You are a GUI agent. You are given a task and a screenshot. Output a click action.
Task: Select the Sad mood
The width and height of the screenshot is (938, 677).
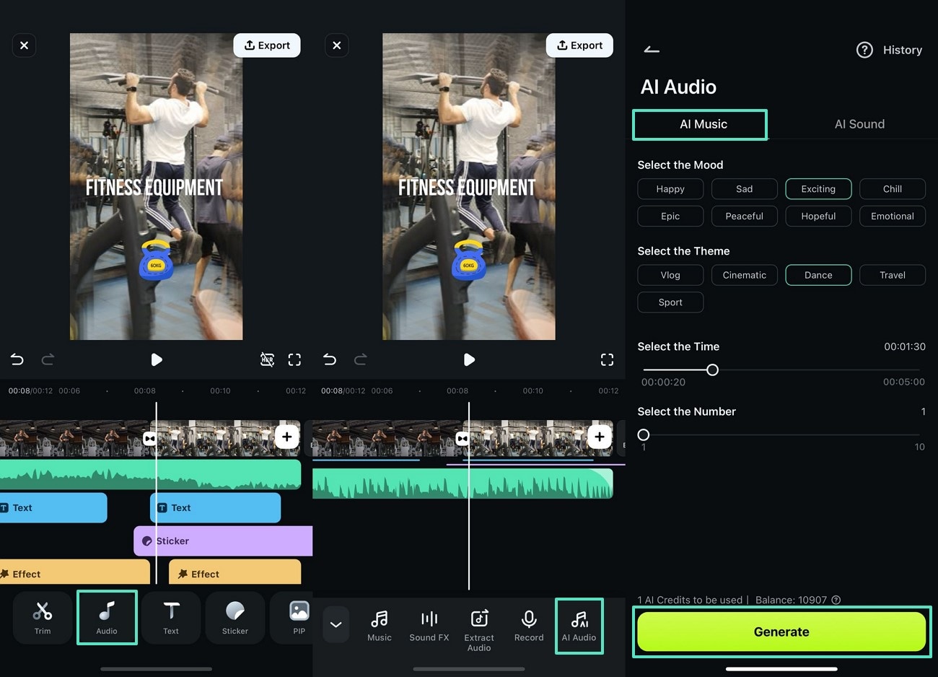pos(745,189)
